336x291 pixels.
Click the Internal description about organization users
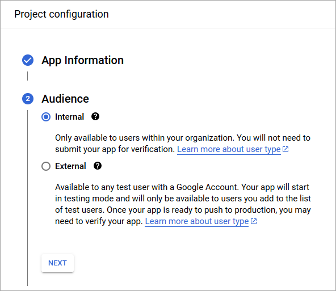[183, 144]
